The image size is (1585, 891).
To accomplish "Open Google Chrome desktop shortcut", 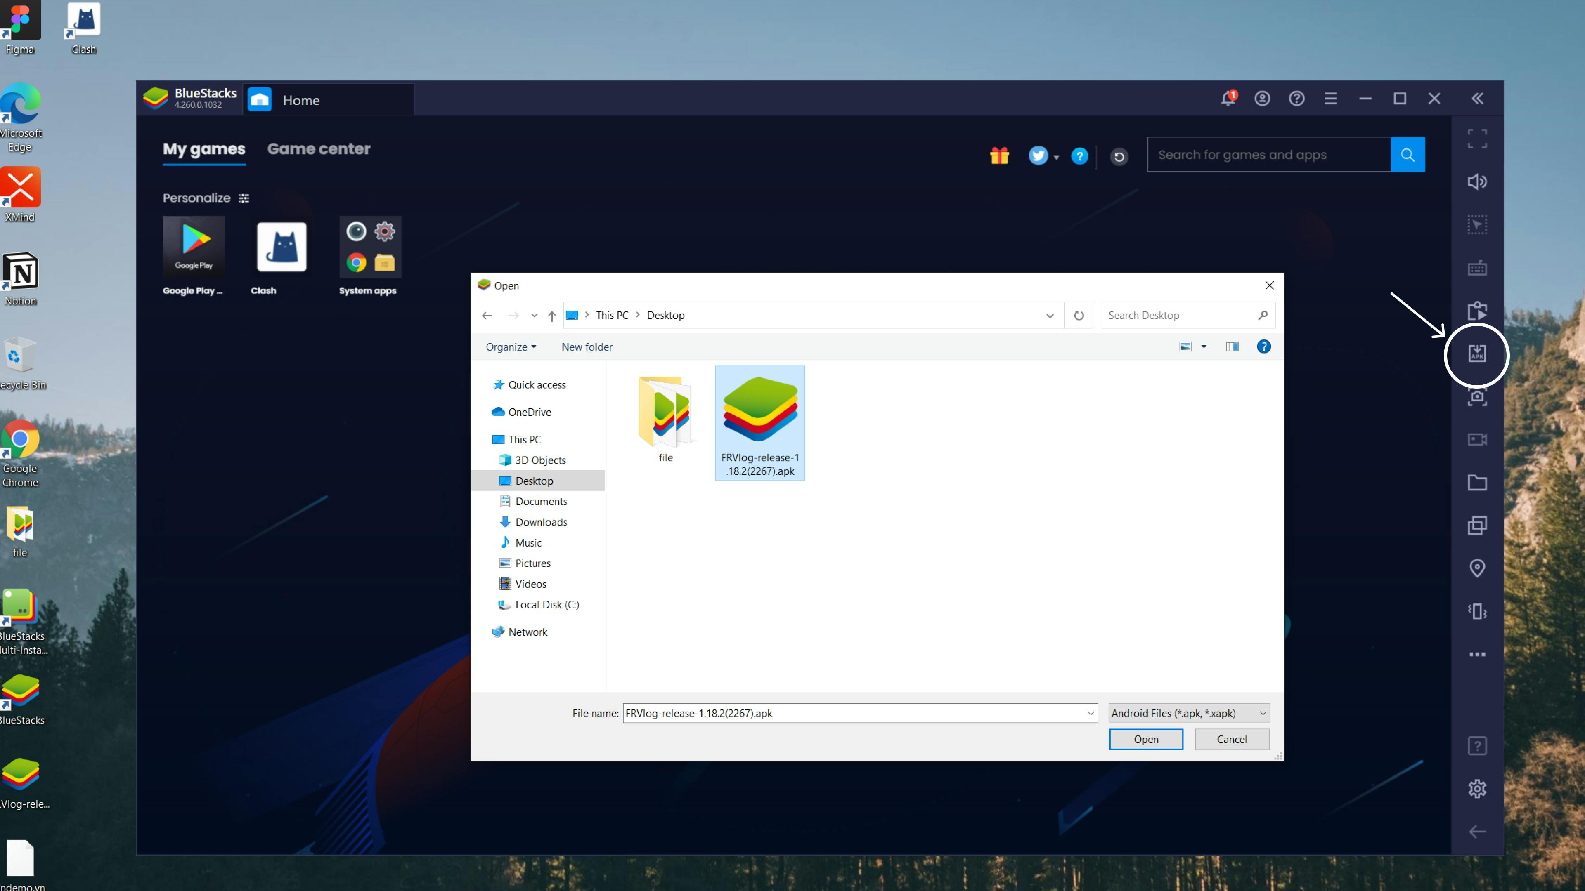I will (x=20, y=454).
